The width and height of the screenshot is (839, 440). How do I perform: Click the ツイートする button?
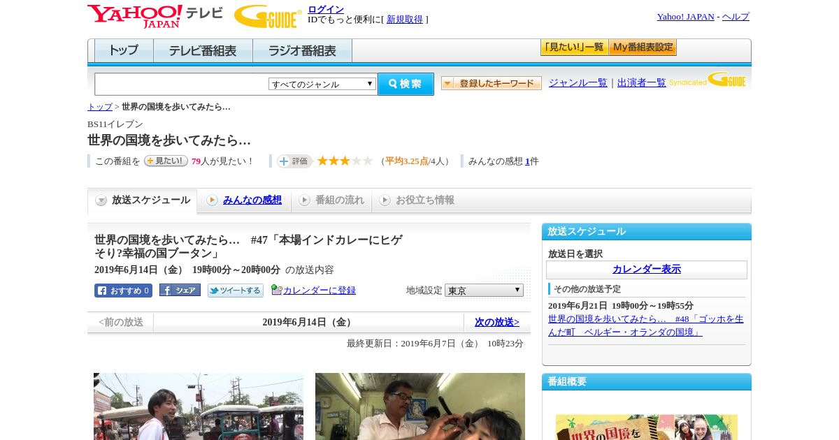(235, 291)
